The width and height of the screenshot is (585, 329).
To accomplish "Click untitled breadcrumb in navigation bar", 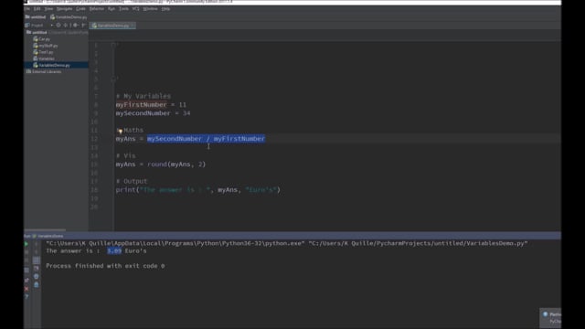I will (x=36, y=17).
